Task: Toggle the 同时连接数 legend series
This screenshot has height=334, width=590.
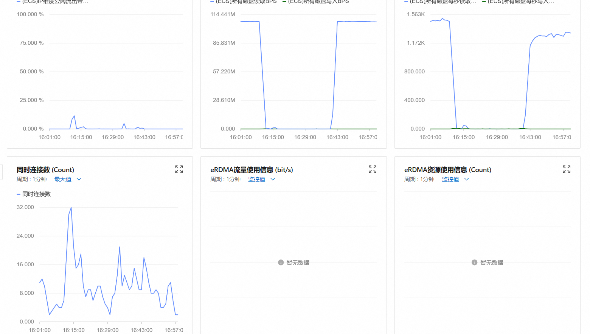Action: [34, 194]
